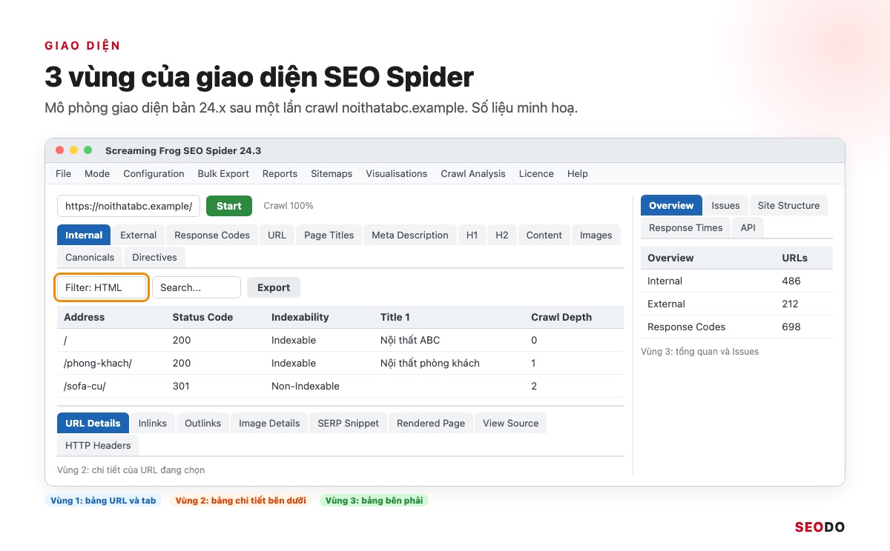This screenshot has height=551, width=890.
Task: Click the green maximize window button
Action: (88, 150)
